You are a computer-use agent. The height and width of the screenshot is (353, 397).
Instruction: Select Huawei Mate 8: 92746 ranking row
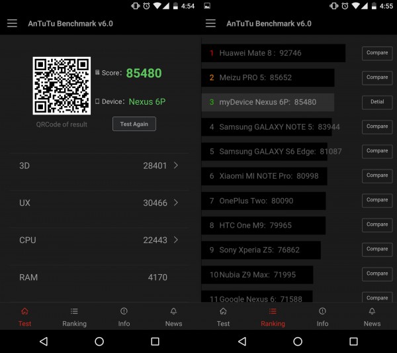point(273,53)
